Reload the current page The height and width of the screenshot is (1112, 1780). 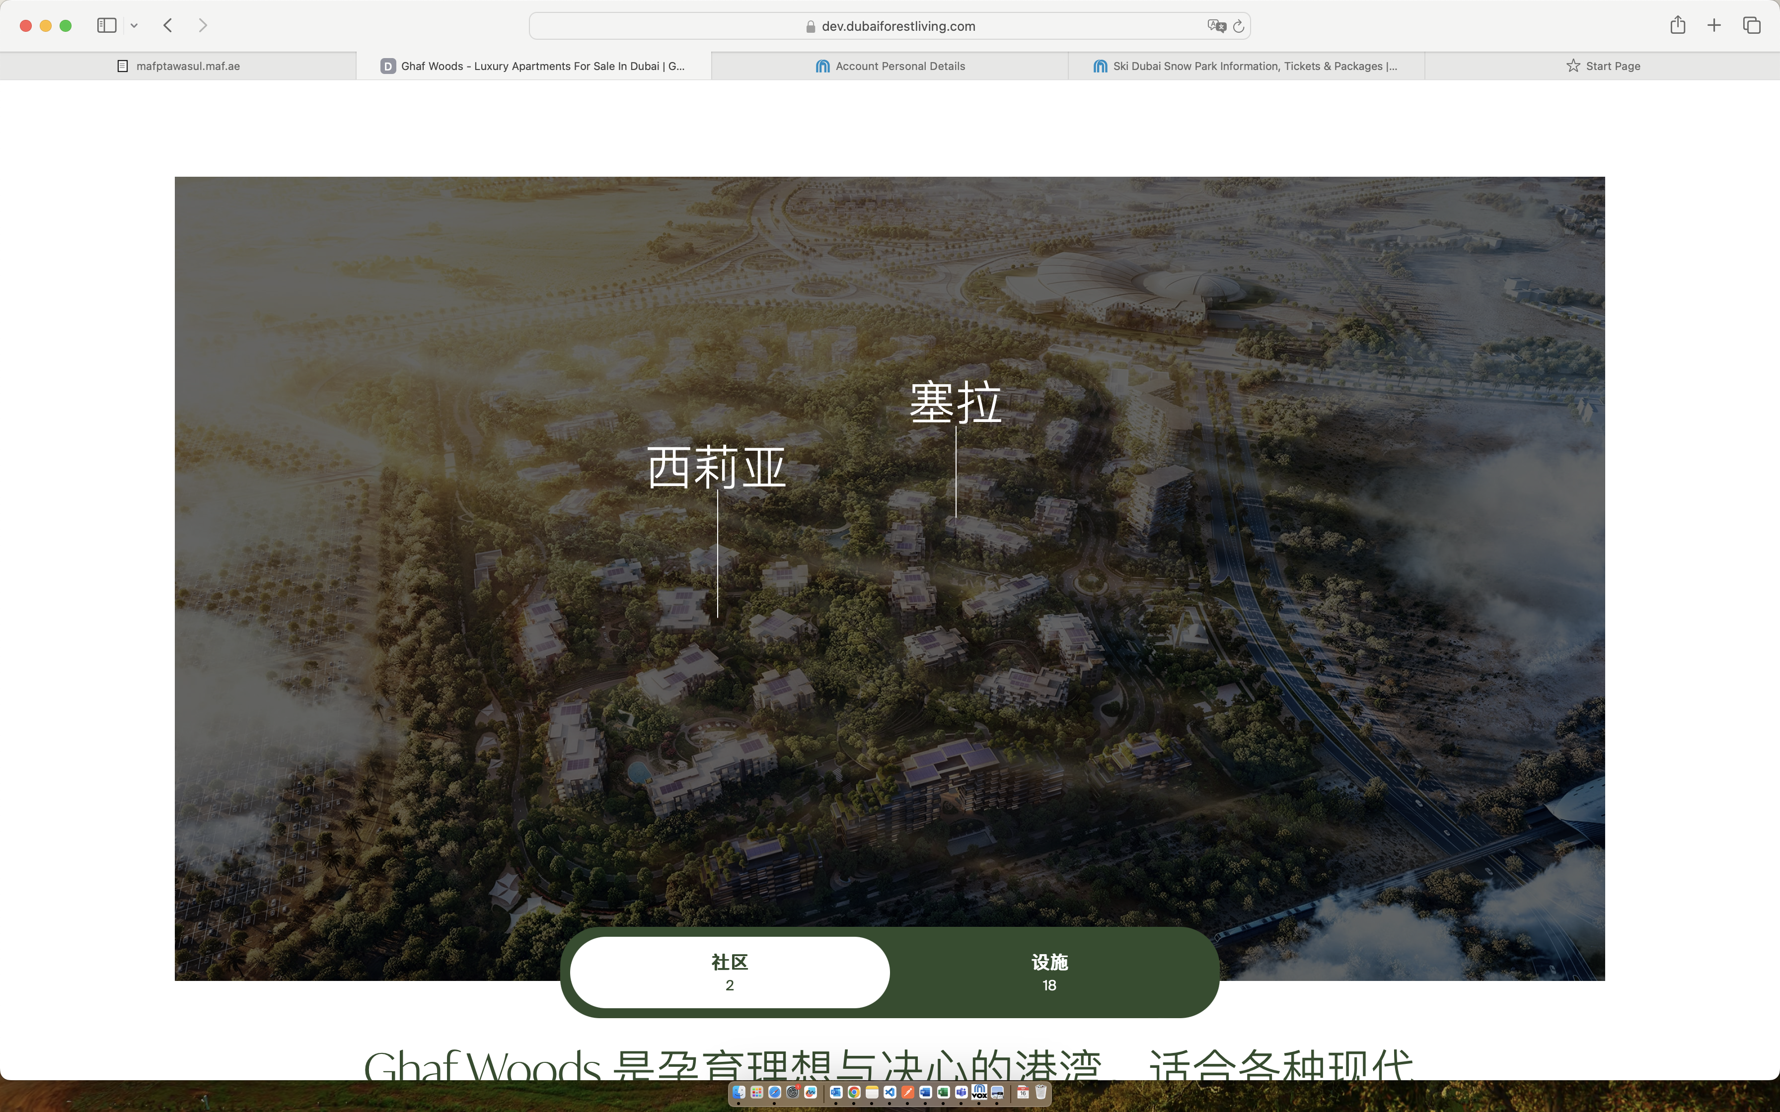1239,26
